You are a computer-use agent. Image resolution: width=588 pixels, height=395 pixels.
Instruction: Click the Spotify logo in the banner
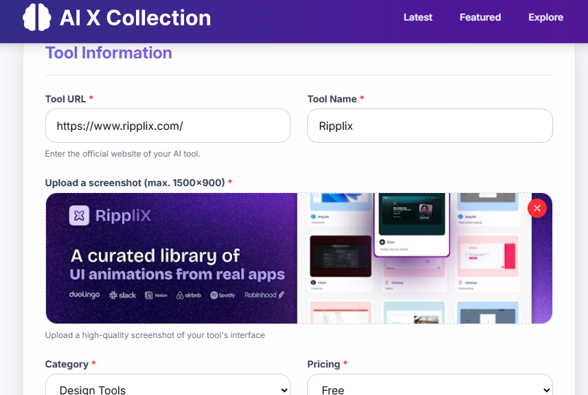(x=223, y=295)
